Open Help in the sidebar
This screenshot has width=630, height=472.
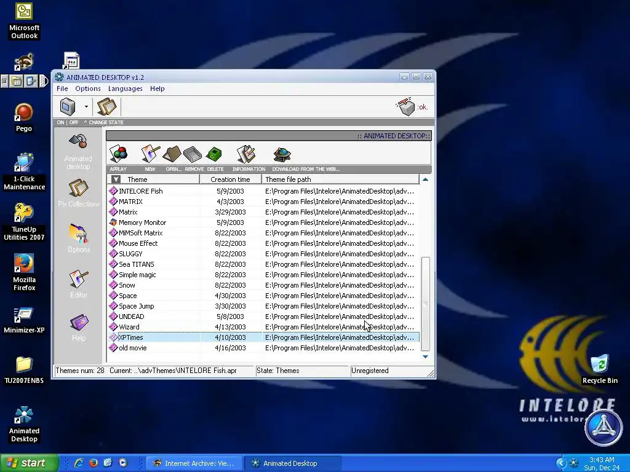click(x=78, y=328)
